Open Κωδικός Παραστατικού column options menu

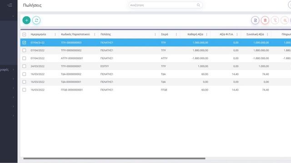click(x=95, y=34)
